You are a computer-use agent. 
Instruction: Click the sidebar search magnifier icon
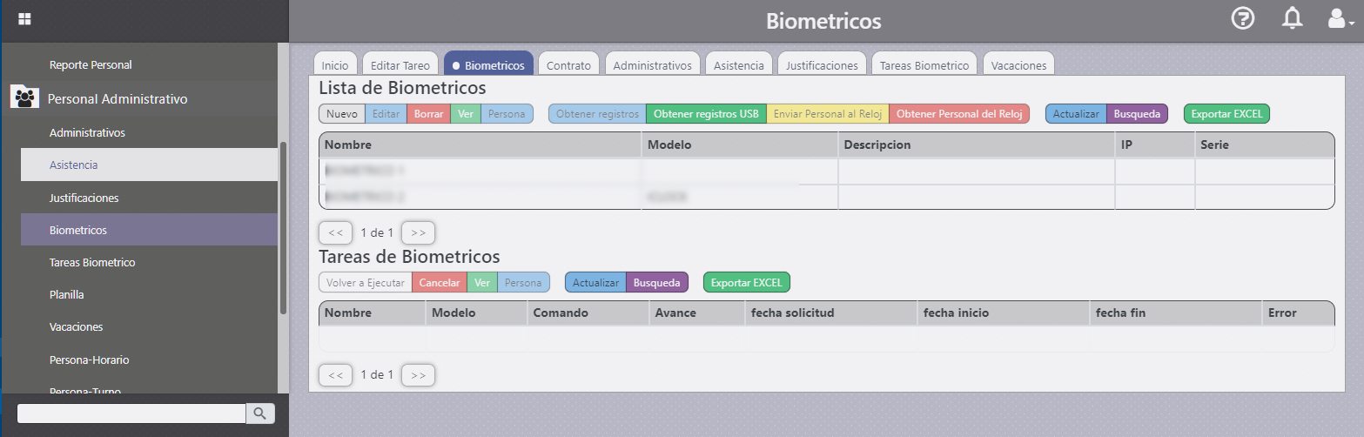click(x=260, y=413)
